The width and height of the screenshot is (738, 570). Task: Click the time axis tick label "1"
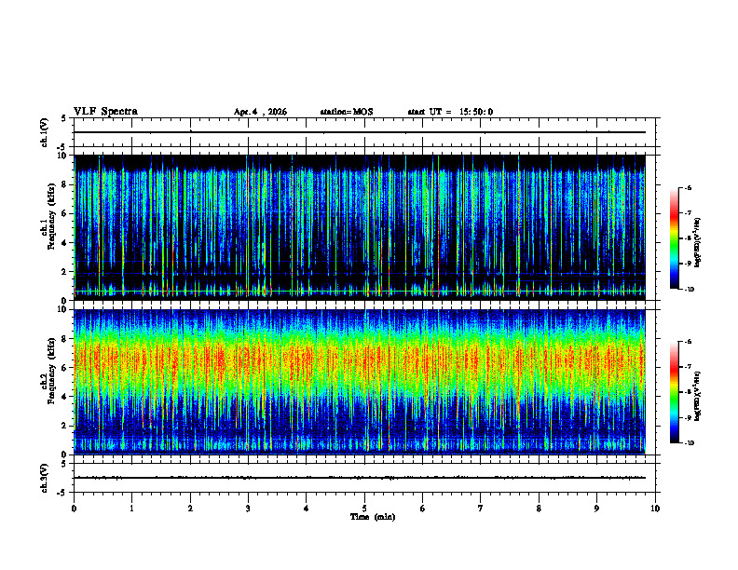pyautogui.click(x=132, y=509)
